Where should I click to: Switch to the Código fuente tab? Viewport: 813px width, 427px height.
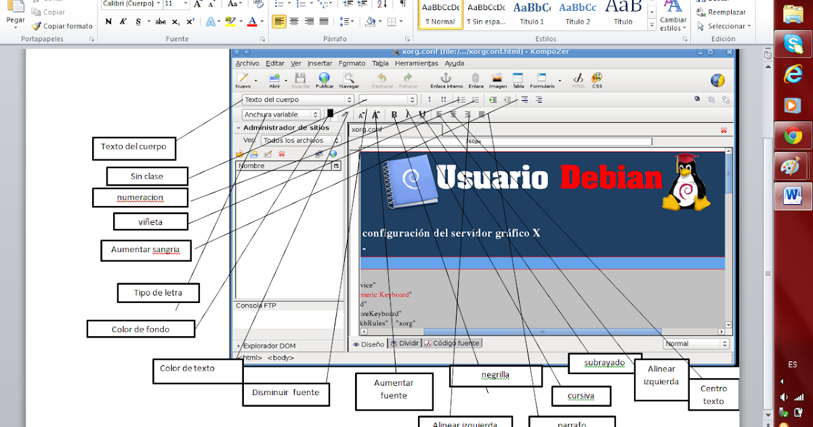(452, 344)
